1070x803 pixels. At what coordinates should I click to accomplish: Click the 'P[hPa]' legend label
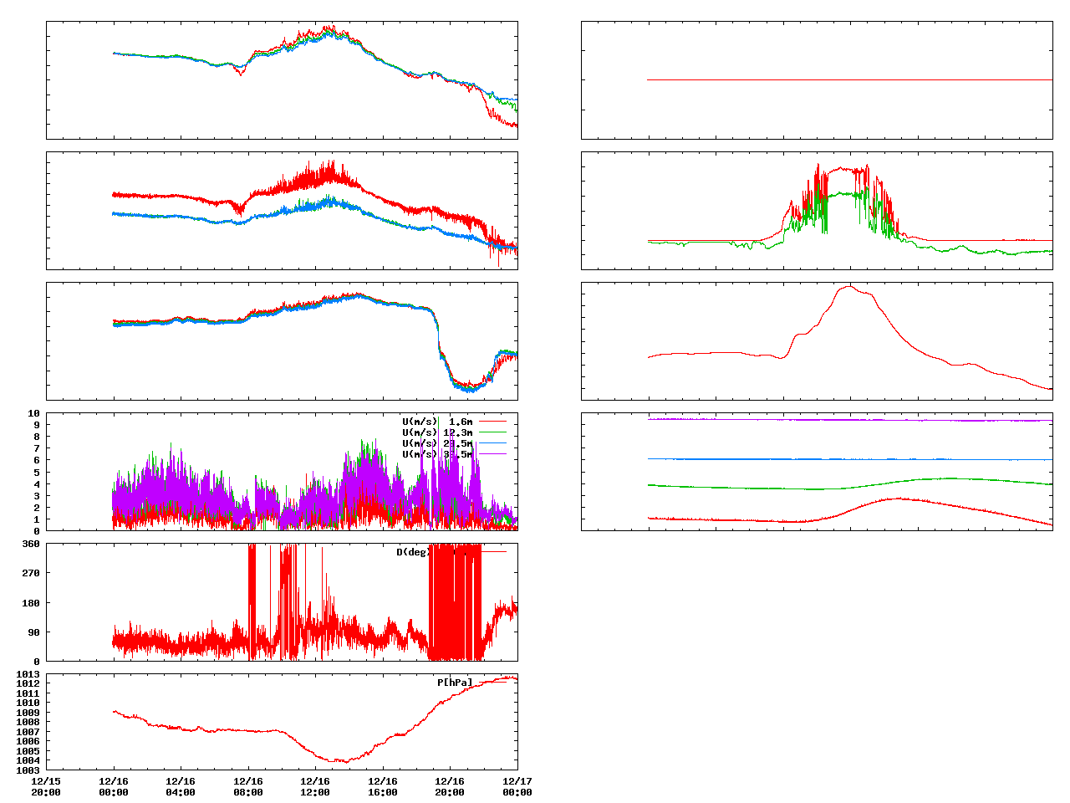pyautogui.click(x=455, y=683)
